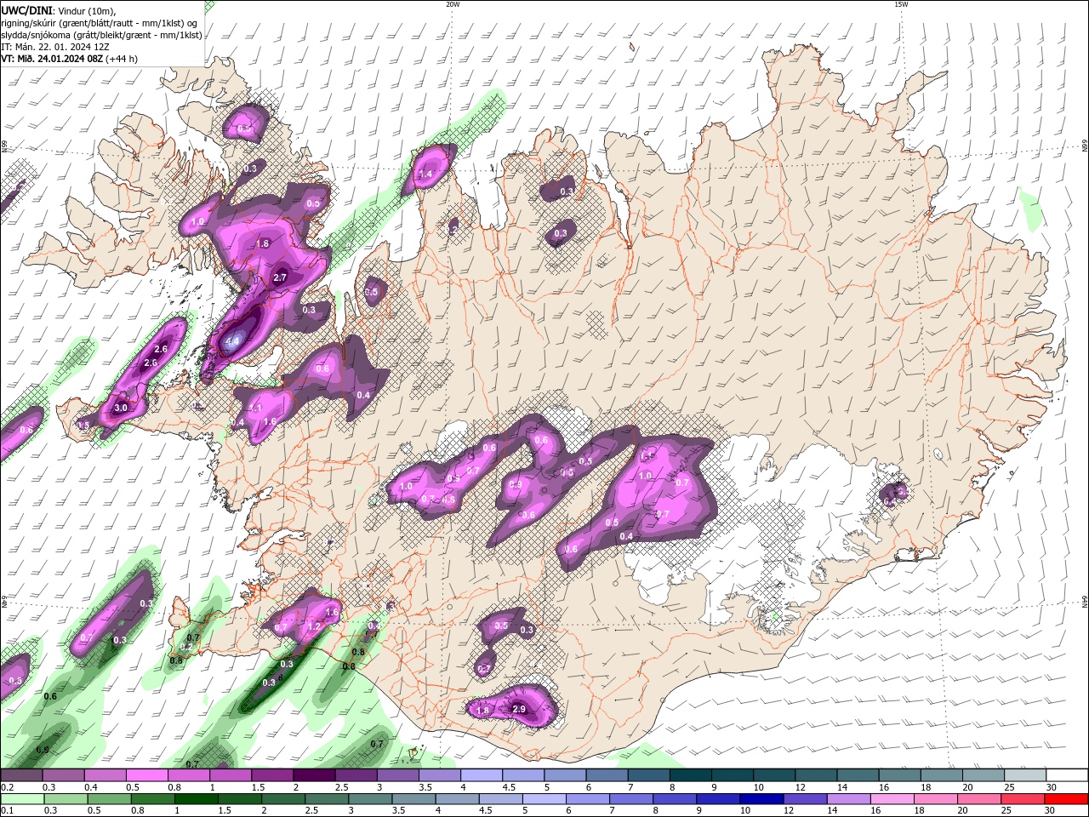Click the white final swatch in upper legend
Viewport: 1089px width, 817px height.
tap(1068, 775)
